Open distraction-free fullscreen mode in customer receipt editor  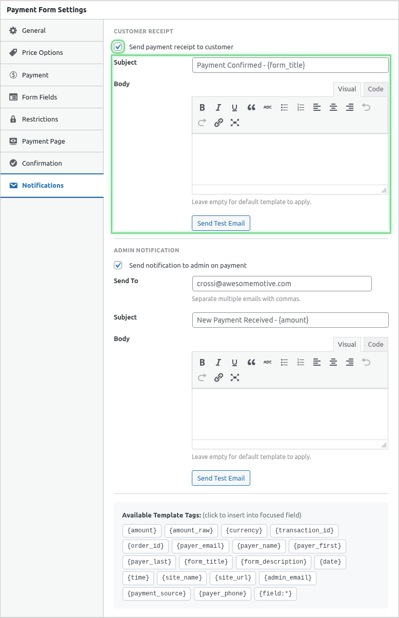tap(235, 123)
